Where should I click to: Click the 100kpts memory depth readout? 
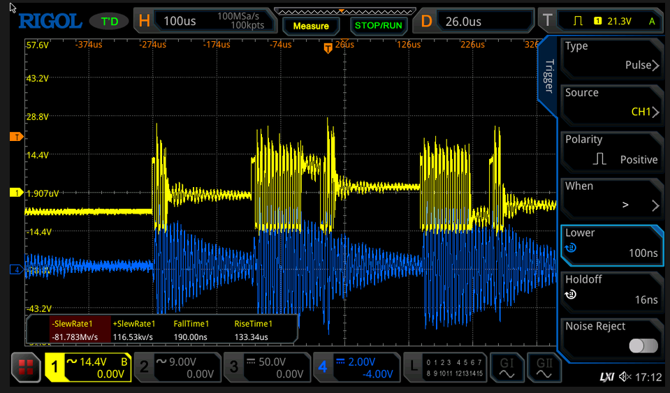pos(247,25)
